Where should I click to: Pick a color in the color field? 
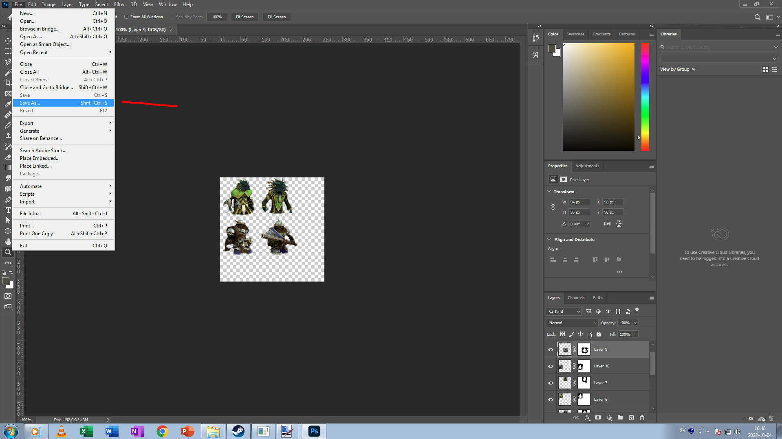coord(598,97)
